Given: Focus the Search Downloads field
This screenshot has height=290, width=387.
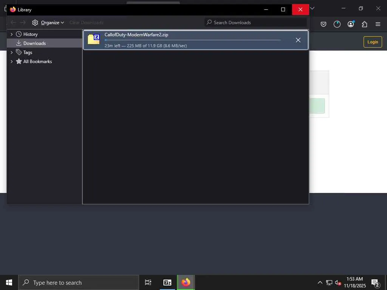Looking at the screenshot, I should click(x=255, y=22).
